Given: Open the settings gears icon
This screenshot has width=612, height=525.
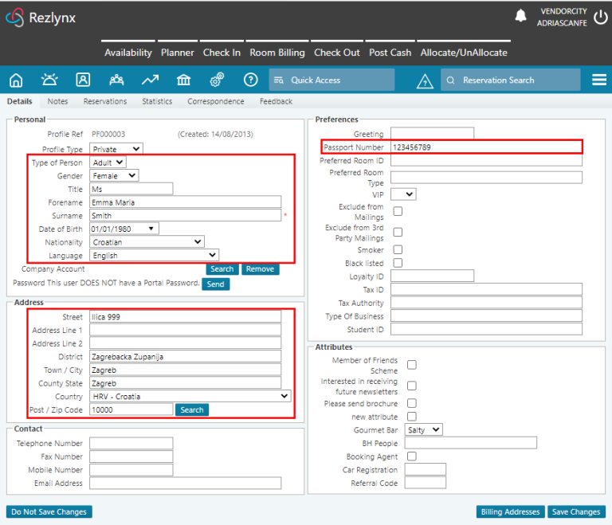Looking at the screenshot, I should [x=217, y=80].
